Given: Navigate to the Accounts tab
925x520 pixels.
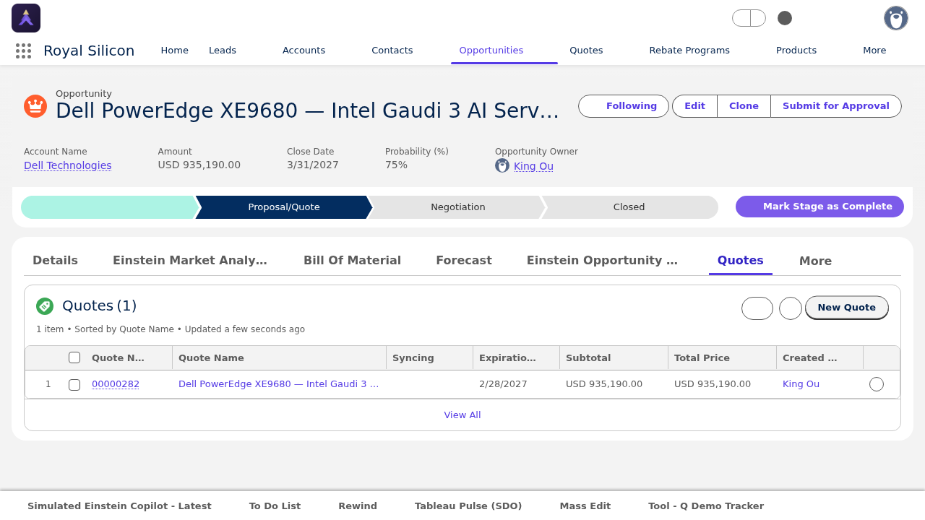Looking at the screenshot, I should pyautogui.click(x=304, y=51).
